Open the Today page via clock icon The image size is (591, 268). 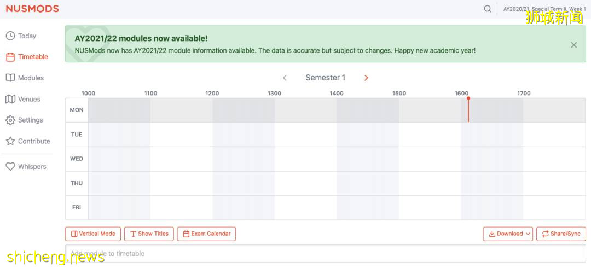tap(10, 36)
